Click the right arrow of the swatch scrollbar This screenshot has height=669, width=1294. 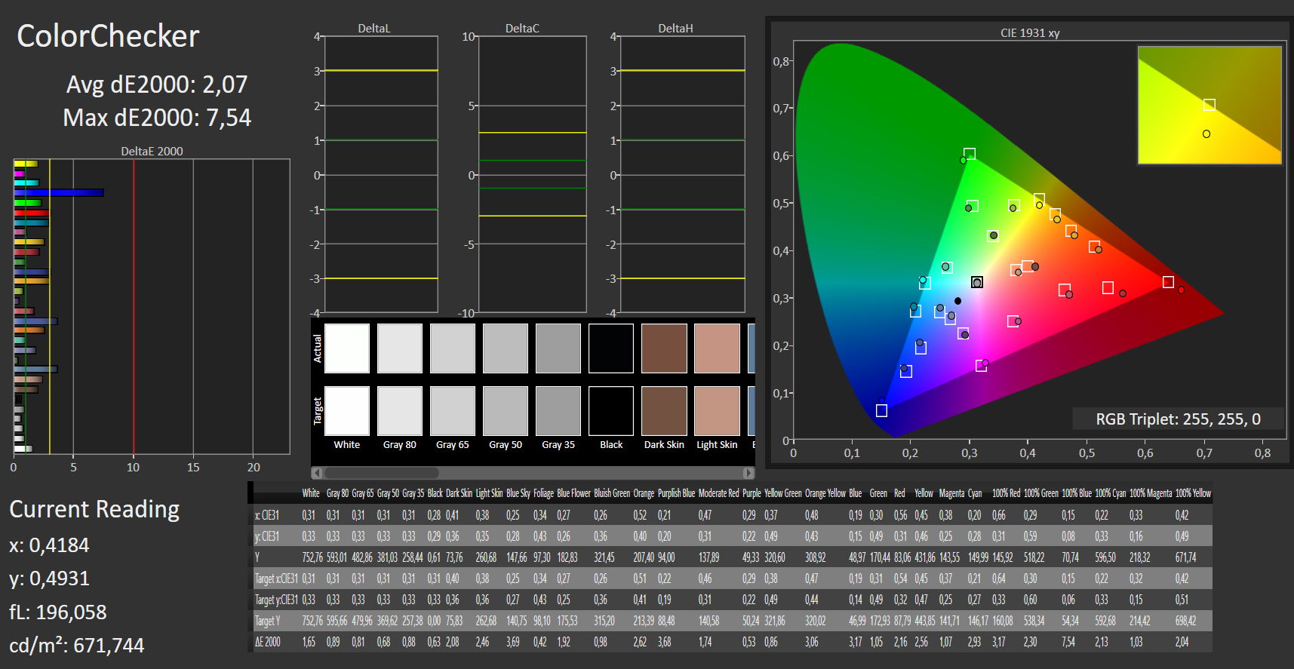pos(748,473)
